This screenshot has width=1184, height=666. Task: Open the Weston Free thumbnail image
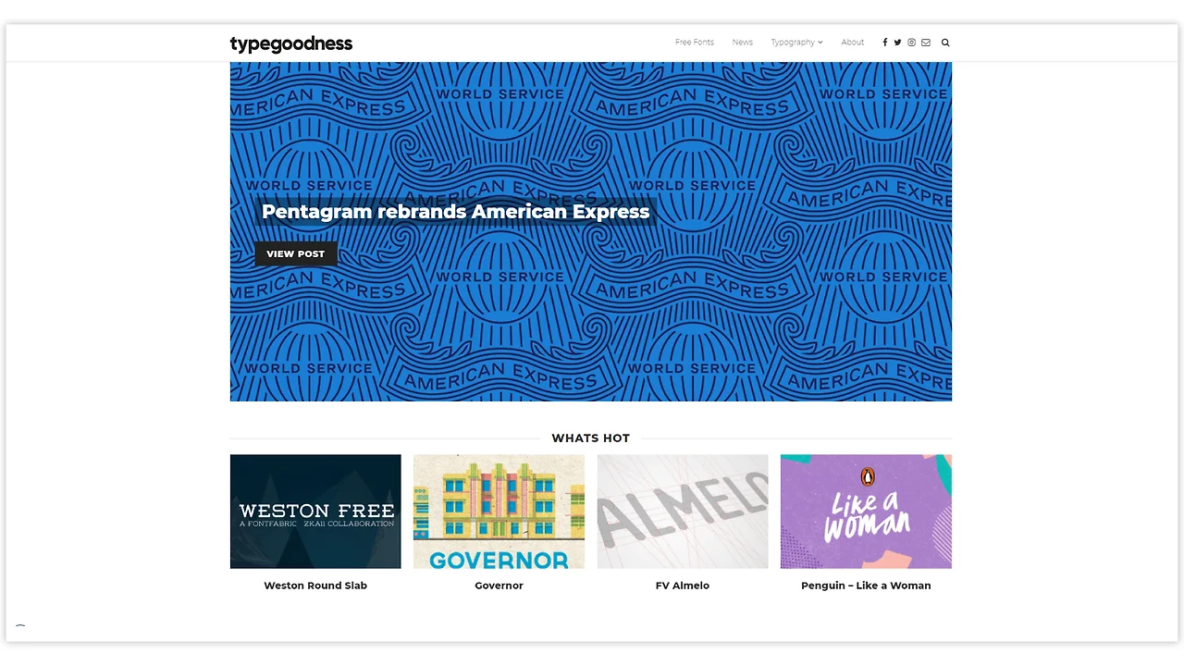315,512
